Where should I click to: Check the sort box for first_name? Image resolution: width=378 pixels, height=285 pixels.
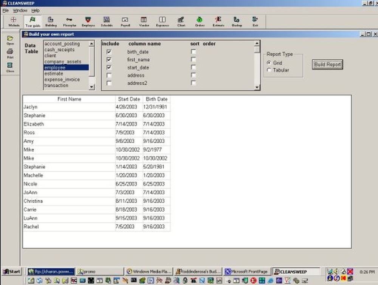tap(194, 60)
